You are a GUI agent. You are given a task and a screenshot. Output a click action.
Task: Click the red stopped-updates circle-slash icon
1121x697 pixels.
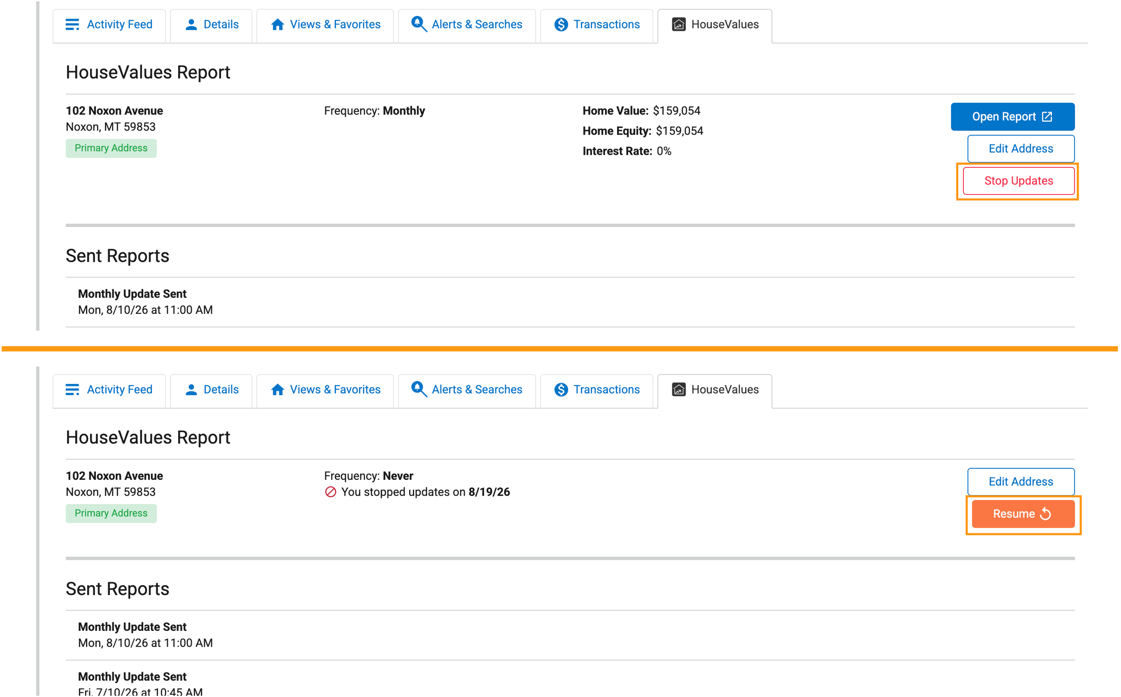point(330,492)
